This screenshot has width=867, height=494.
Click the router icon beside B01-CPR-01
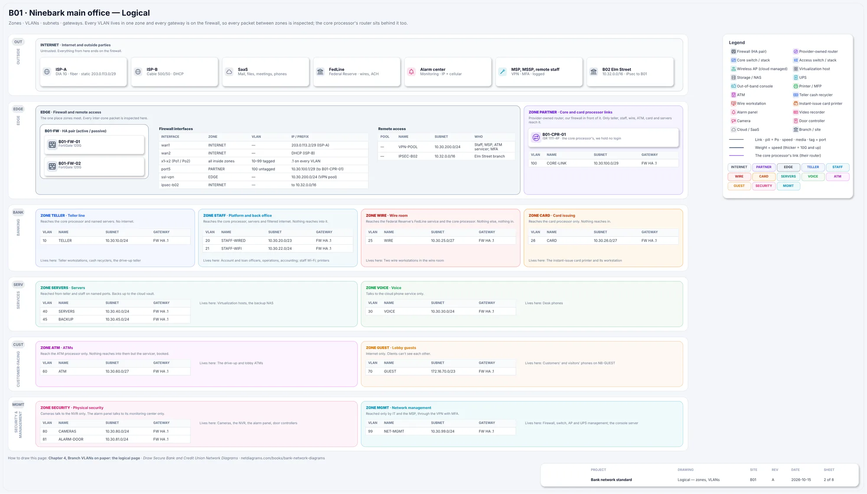click(536, 137)
